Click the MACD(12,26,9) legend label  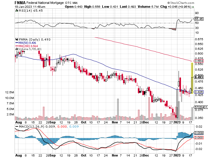coord(31,127)
